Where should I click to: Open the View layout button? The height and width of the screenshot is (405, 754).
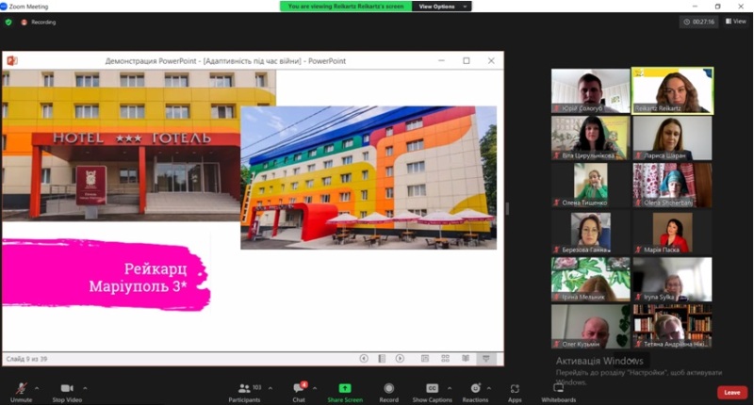point(736,21)
